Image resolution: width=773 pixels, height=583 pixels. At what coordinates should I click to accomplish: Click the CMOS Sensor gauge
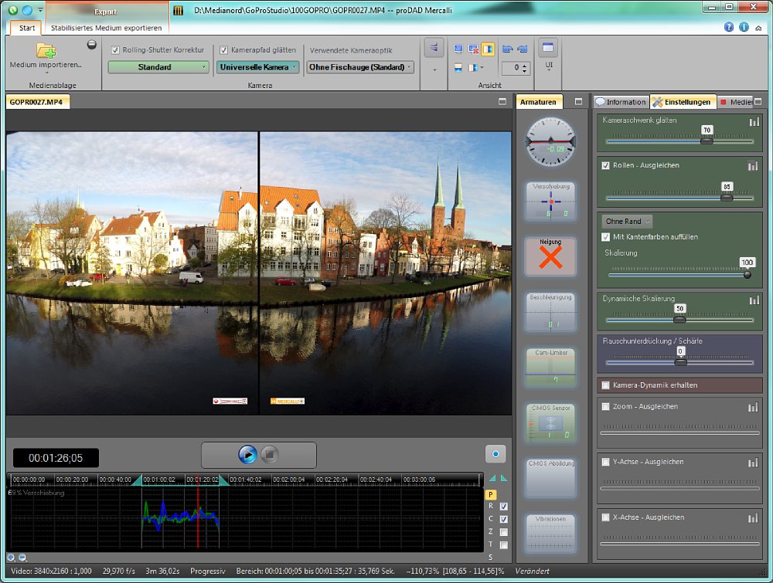click(x=550, y=423)
